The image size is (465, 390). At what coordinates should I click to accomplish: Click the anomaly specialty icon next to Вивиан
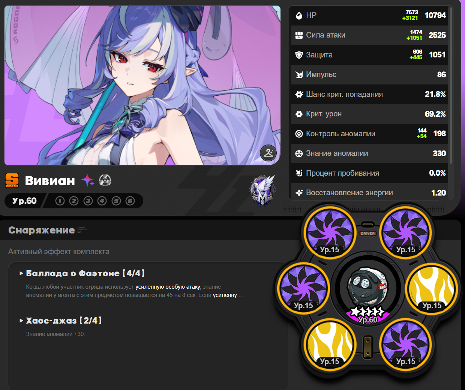coord(105,181)
